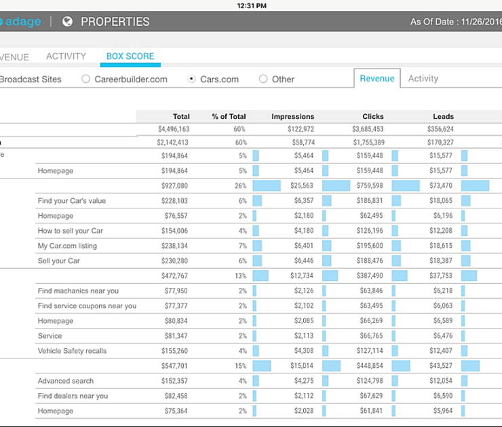Screen dimensions: 502x427
Task: Click the $2,142,413 total value
Action: pos(172,143)
